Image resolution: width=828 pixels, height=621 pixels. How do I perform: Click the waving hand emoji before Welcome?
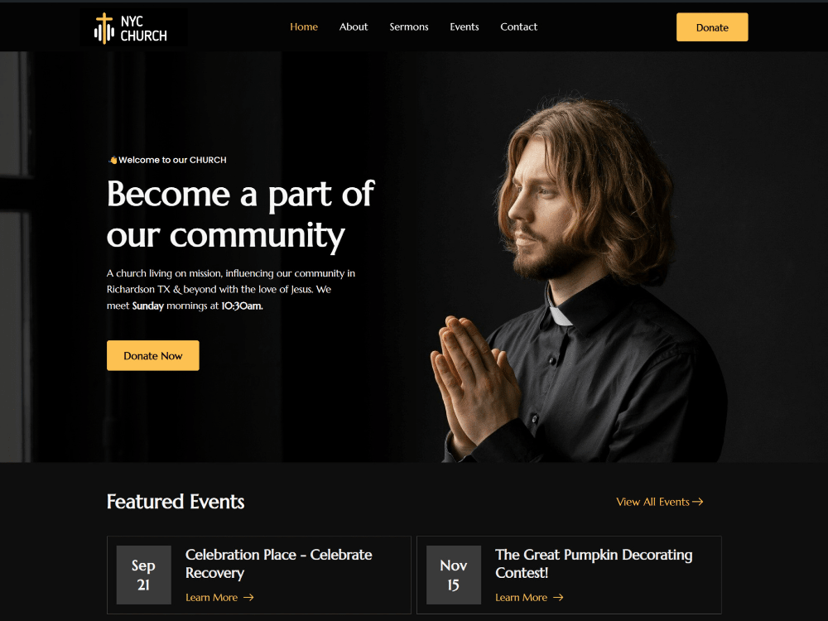(113, 160)
